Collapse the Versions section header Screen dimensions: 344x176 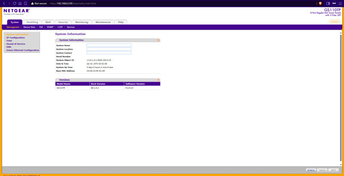[x=57, y=80]
